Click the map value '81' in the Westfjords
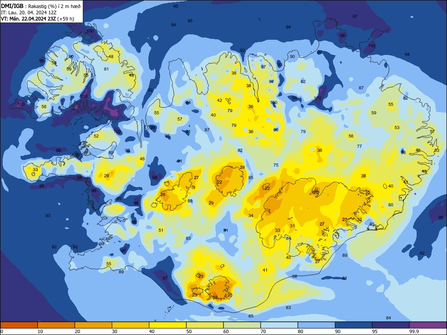Viewport: 447px width, 335px height. click(106, 69)
